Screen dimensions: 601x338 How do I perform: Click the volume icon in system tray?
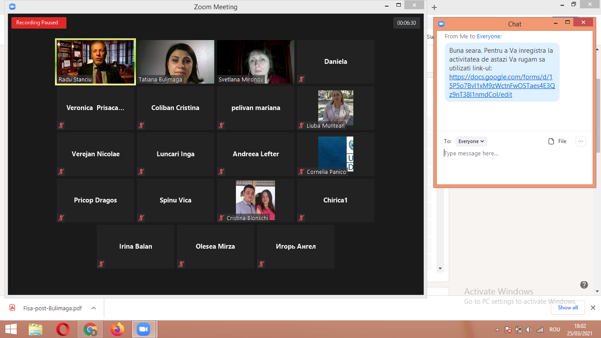coord(529,330)
